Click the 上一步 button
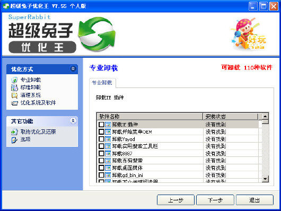This screenshot has height=211, width=281. (x=175, y=200)
